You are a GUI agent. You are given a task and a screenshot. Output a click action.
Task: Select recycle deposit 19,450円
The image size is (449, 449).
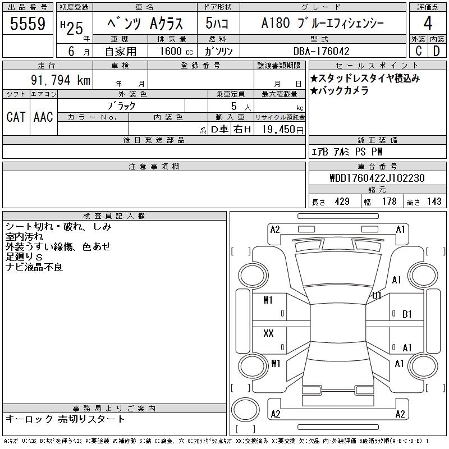point(282,130)
